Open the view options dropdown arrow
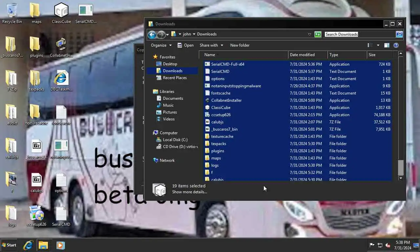This screenshot has width=420, height=252. [x=378, y=45]
